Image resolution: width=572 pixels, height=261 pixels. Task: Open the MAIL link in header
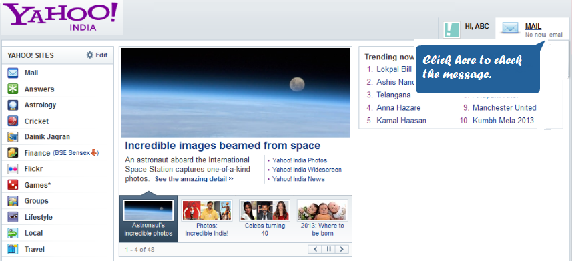(x=533, y=26)
